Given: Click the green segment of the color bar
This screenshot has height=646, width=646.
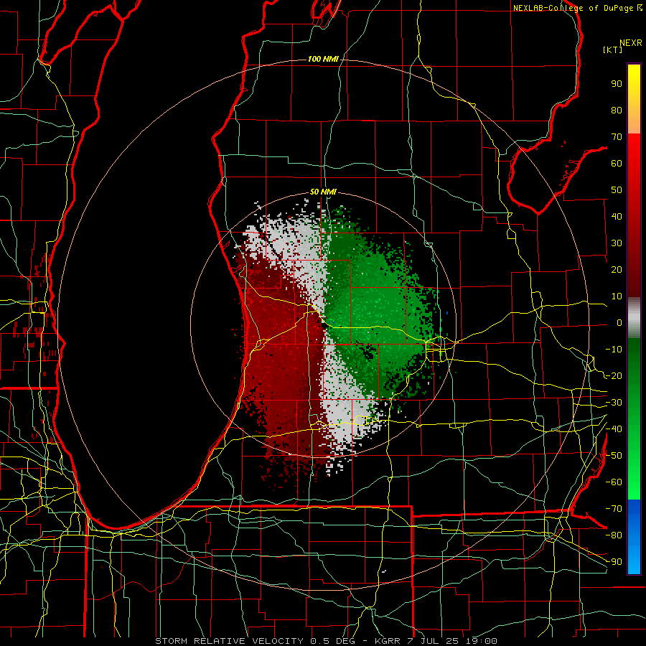Looking at the screenshot, I should [634, 419].
